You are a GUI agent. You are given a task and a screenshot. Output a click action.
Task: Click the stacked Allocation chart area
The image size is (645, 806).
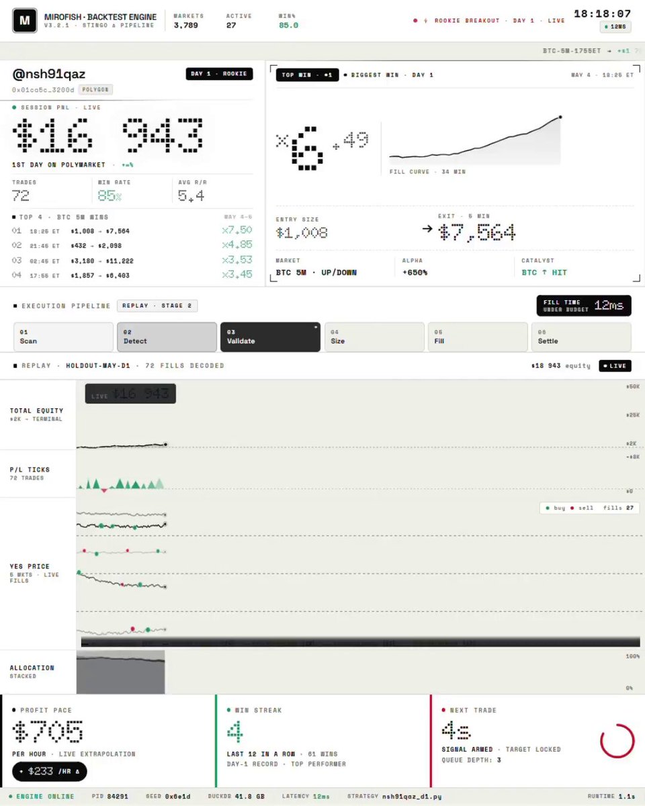[120, 672]
